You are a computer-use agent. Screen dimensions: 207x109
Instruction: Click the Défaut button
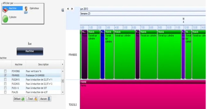click(19, 99)
